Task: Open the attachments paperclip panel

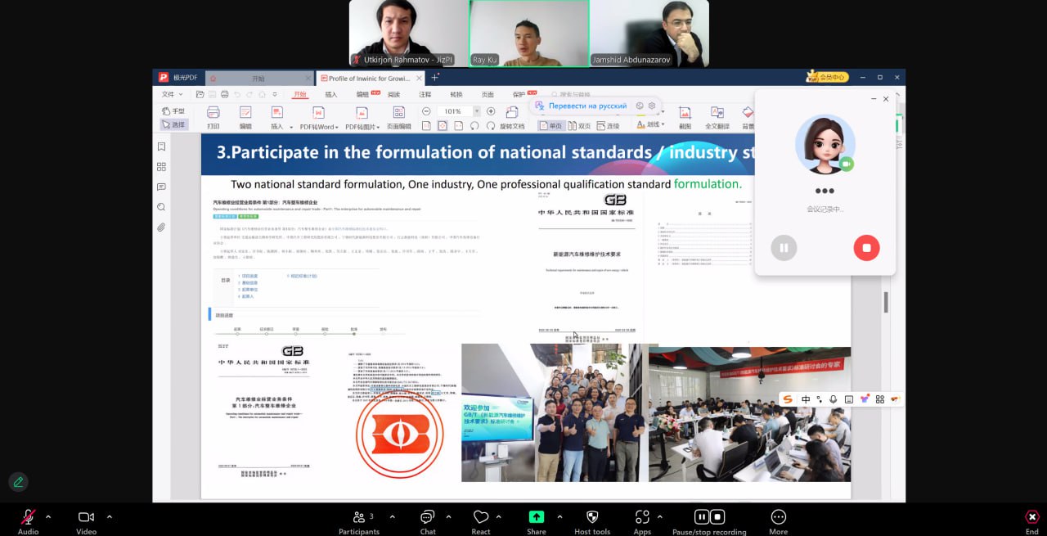Action: [x=161, y=227]
